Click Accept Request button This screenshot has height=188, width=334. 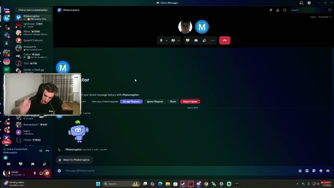pyautogui.click(x=131, y=102)
